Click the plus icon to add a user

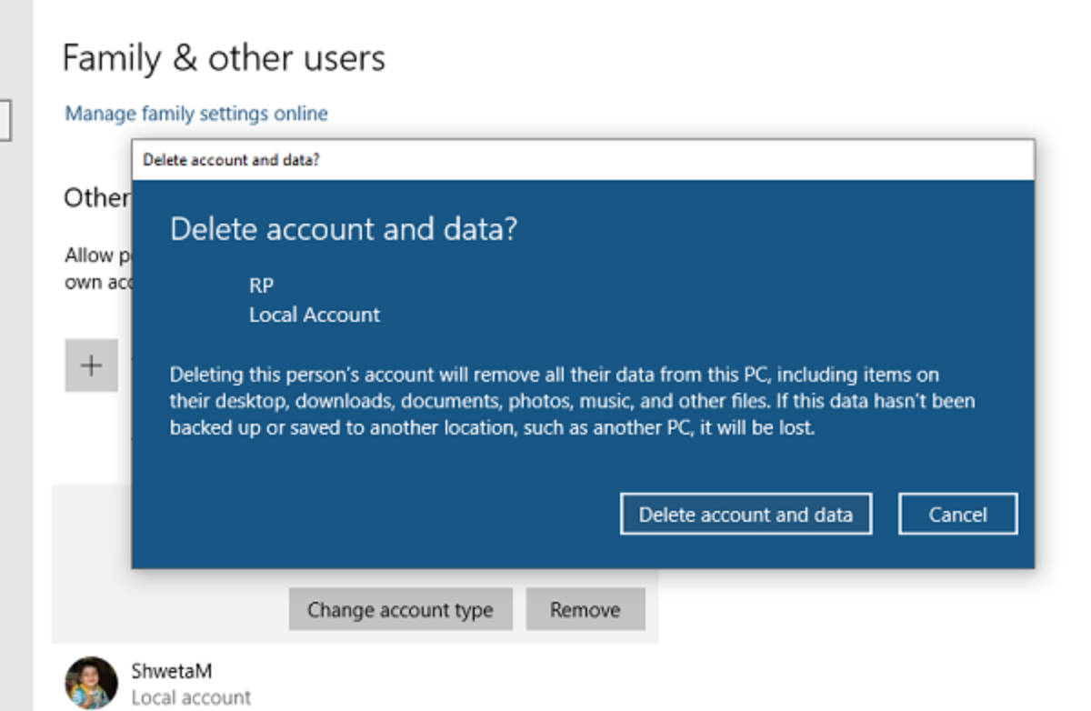click(x=91, y=366)
